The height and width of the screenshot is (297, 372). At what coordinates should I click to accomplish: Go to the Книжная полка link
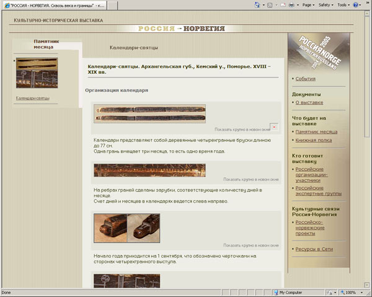point(312,140)
